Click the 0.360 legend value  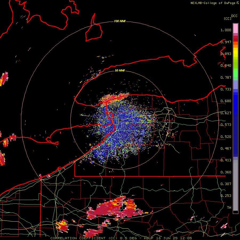point(226,172)
